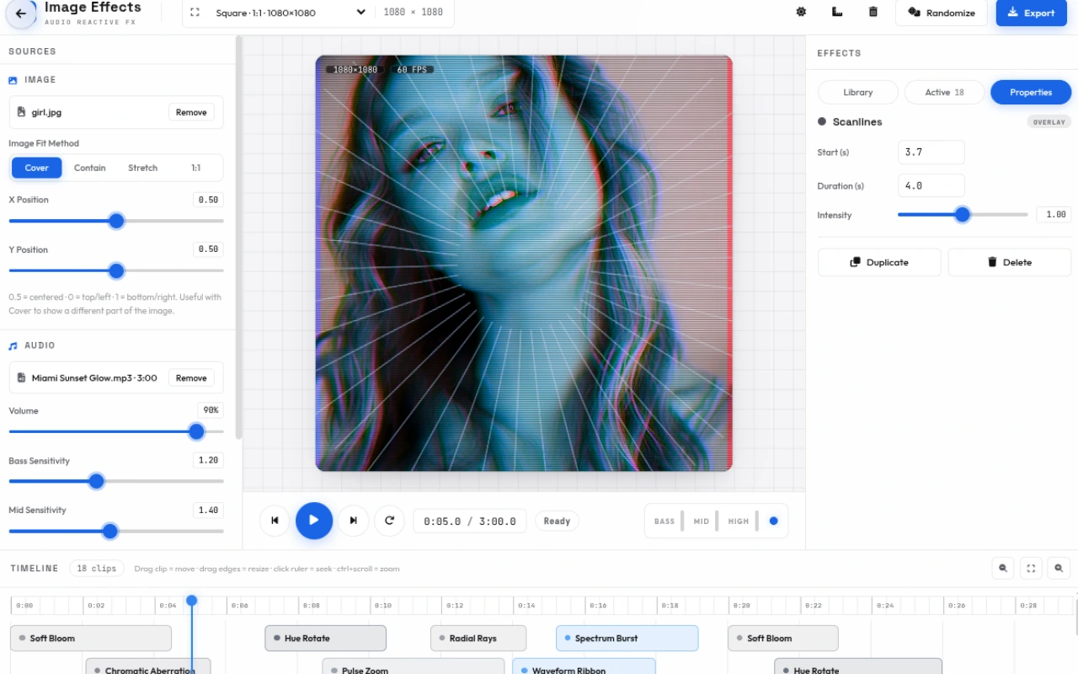Select the Radial Rays clip
Screen dimensions: 1078x674
click(478, 639)
